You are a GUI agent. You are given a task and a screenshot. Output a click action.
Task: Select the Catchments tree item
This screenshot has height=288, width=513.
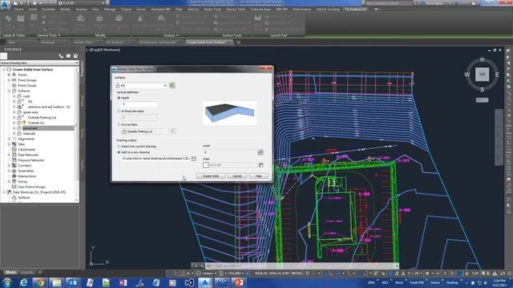coord(26,150)
